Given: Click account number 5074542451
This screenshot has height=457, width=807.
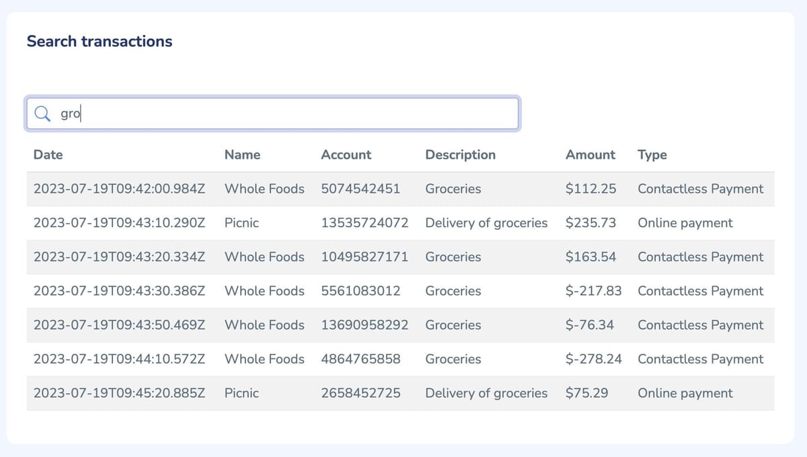Looking at the screenshot, I should click(361, 189).
